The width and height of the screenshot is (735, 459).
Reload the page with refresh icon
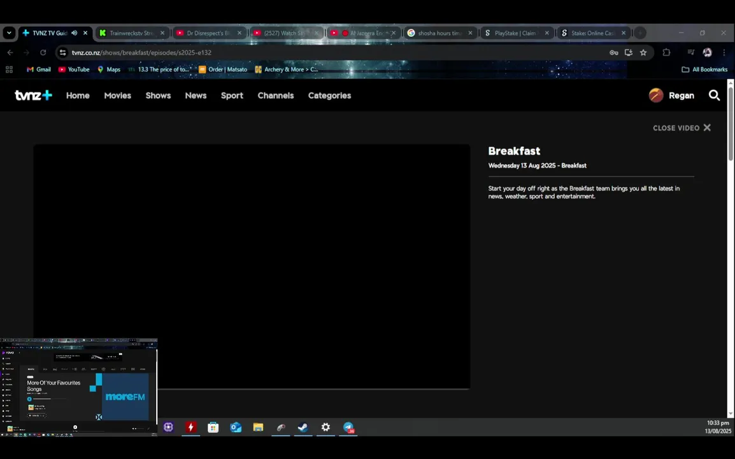43,52
